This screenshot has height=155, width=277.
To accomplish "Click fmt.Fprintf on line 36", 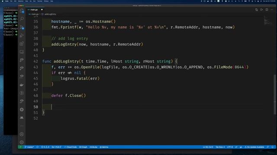I will [64, 27].
